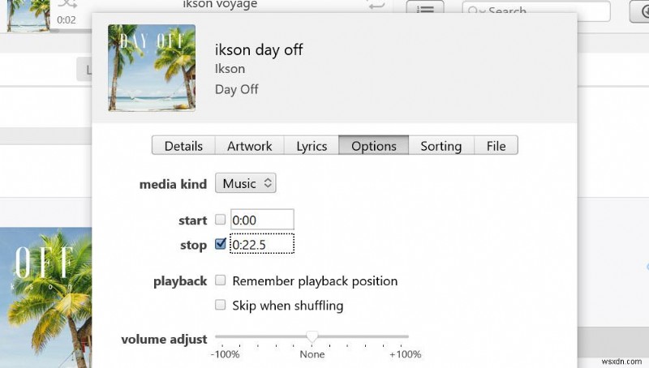Open the Artwork tab
The height and width of the screenshot is (368, 649).
click(x=249, y=146)
